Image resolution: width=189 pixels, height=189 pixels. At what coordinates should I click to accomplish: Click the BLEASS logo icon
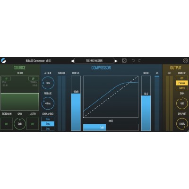[3, 60]
